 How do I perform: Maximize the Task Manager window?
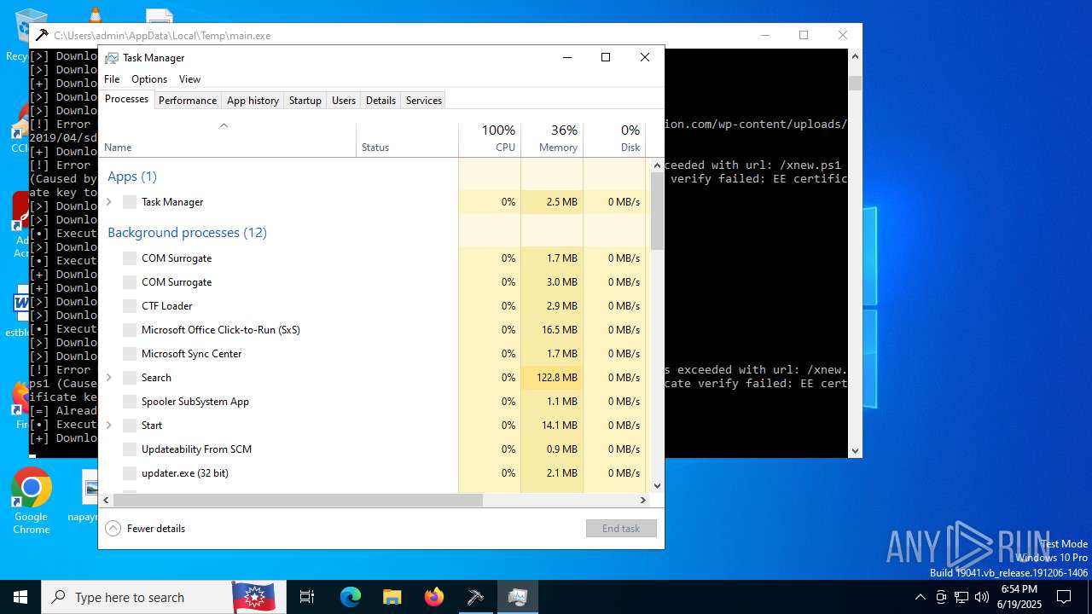click(606, 58)
